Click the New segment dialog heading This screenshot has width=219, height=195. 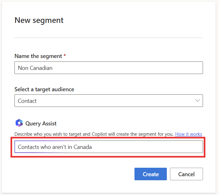coord(39,20)
